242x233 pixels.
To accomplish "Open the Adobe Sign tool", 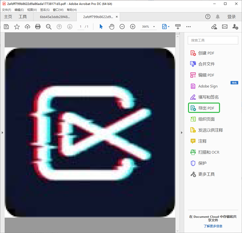I will tap(204, 86).
